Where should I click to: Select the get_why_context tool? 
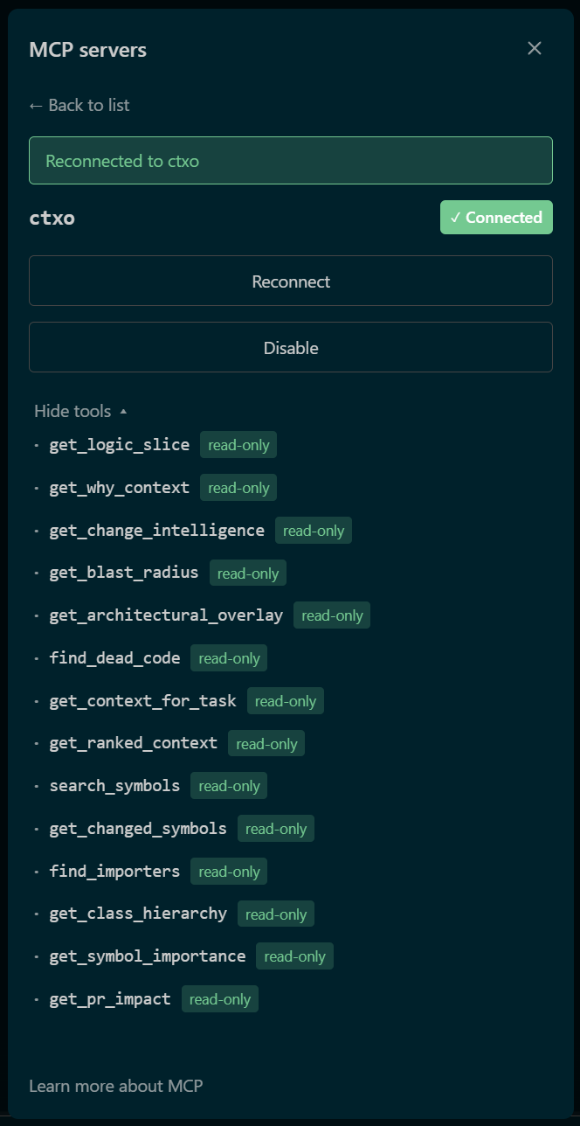coord(120,488)
